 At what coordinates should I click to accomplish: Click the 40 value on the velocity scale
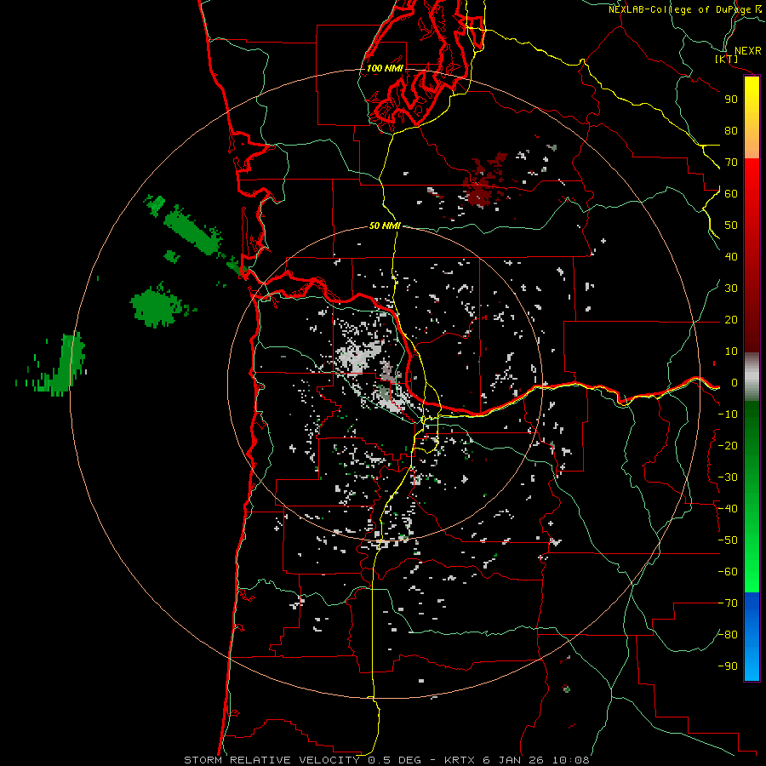click(731, 257)
